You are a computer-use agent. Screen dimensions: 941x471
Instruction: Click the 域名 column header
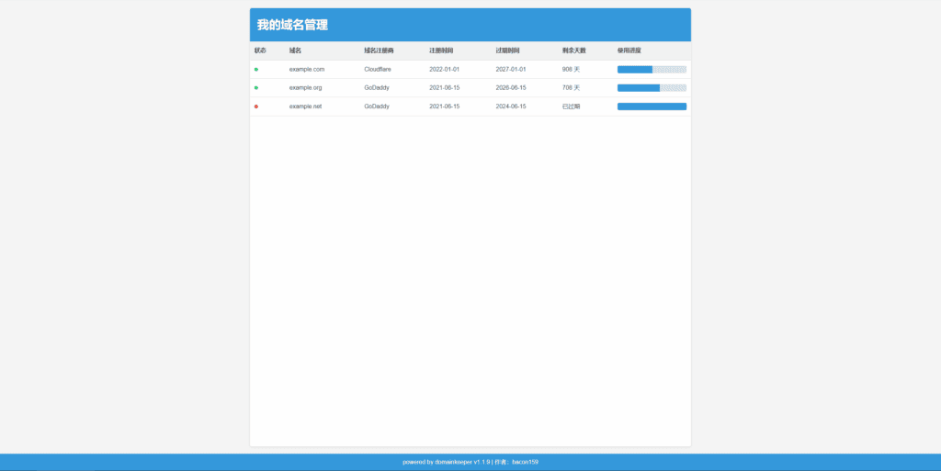click(x=295, y=50)
